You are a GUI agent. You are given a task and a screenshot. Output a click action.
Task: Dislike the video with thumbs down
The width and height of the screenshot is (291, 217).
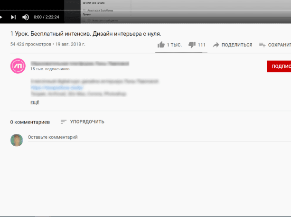click(192, 45)
